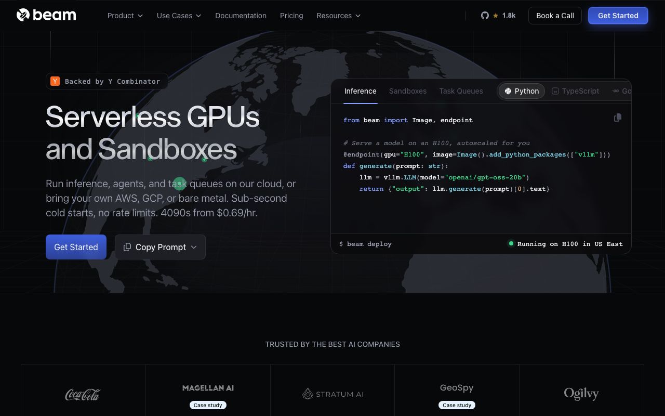This screenshot has height=416, width=665.
Task: Click the Coca-Cola logo
Action: point(83,394)
